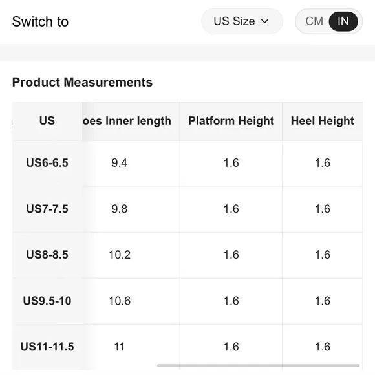Click the 9.4 inner length cell
The width and height of the screenshot is (375, 375).
pos(120,163)
